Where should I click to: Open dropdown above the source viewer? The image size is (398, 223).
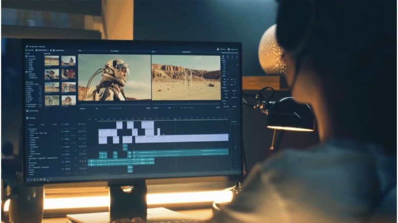pyautogui.click(x=80, y=51)
